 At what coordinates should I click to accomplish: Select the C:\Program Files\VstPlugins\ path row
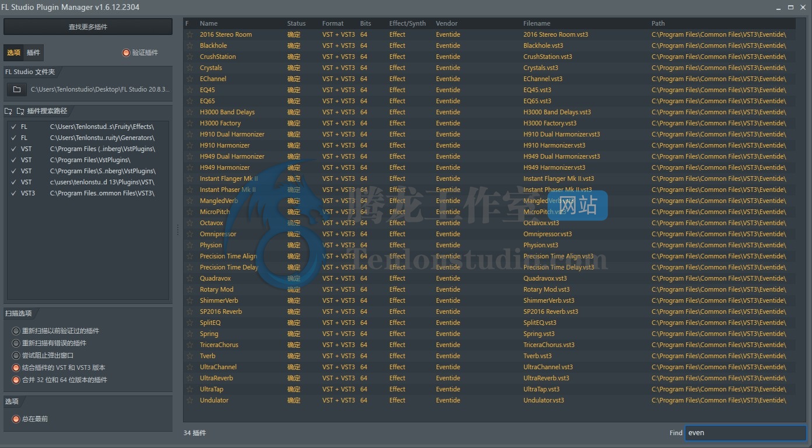(88, 160)
